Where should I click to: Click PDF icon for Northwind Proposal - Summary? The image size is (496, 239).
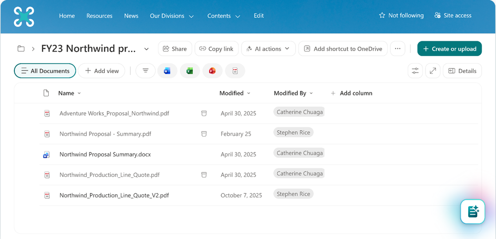[x=47, y=134]
